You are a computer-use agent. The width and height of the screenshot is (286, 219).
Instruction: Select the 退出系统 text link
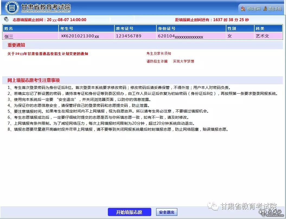click(275, 9)
